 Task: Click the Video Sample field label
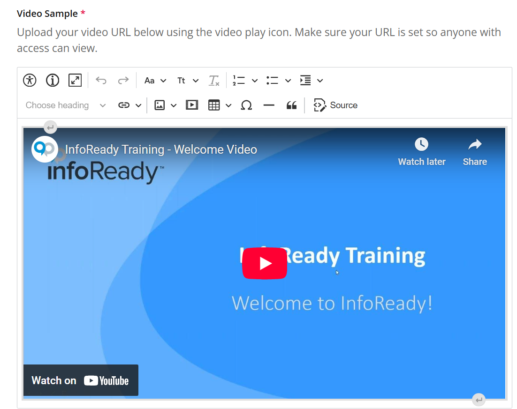tap(47, 14)
